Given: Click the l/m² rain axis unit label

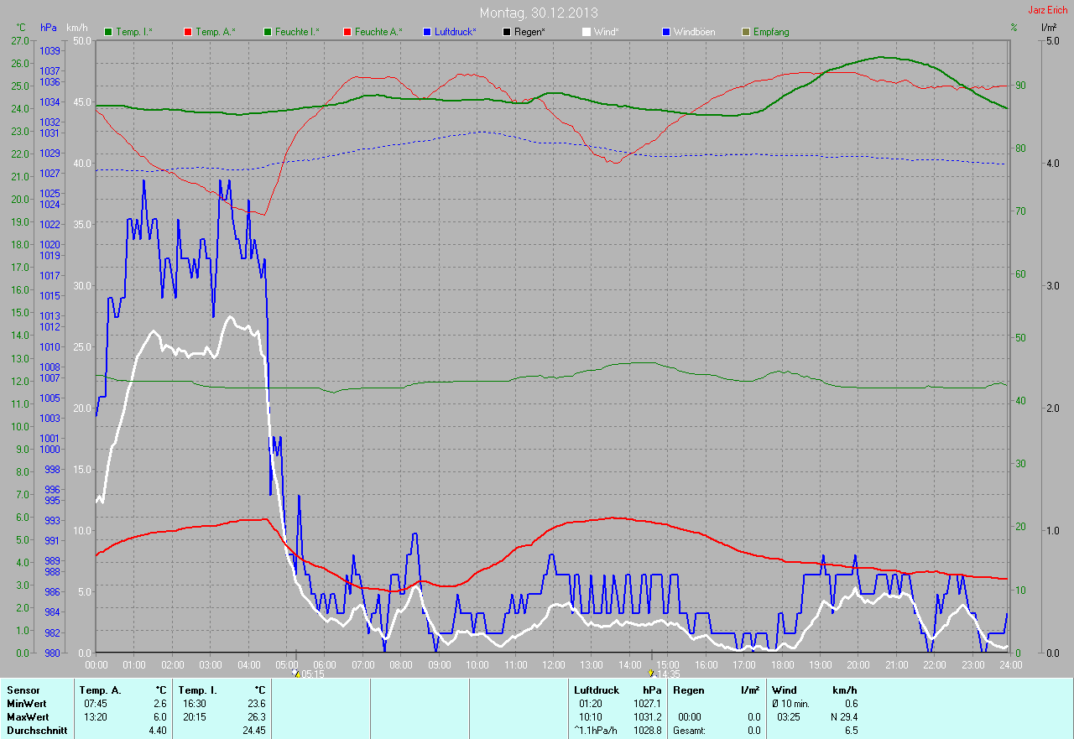Looking at the screenshot, I should click(1048, 28).
